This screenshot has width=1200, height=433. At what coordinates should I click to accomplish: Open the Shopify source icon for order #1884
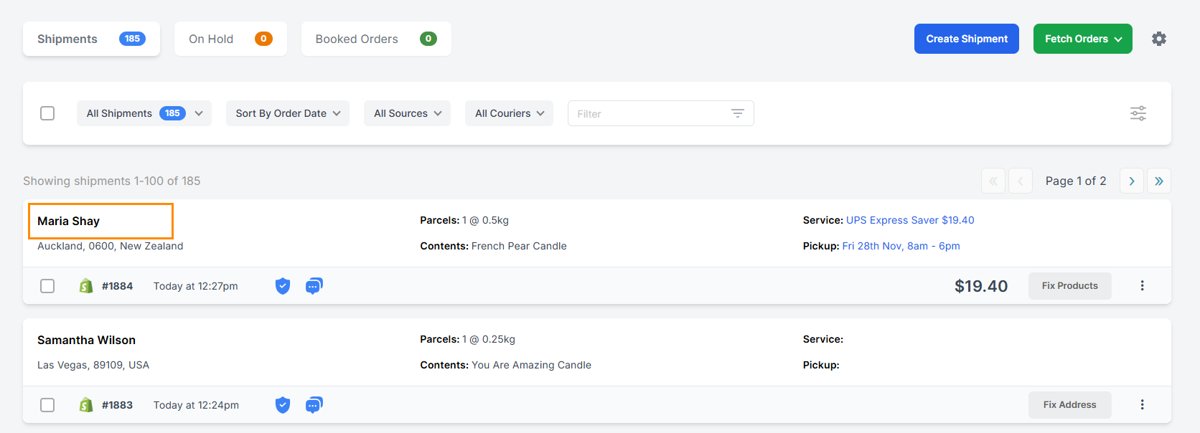[86, 285]
